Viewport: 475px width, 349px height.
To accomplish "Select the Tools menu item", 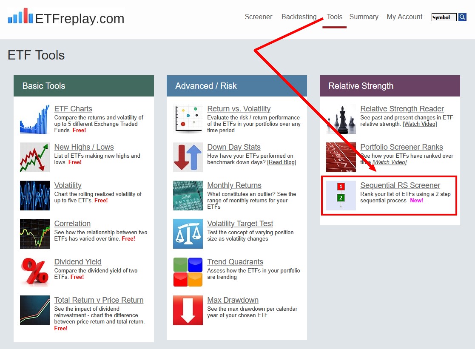I will tap(334, 17).
